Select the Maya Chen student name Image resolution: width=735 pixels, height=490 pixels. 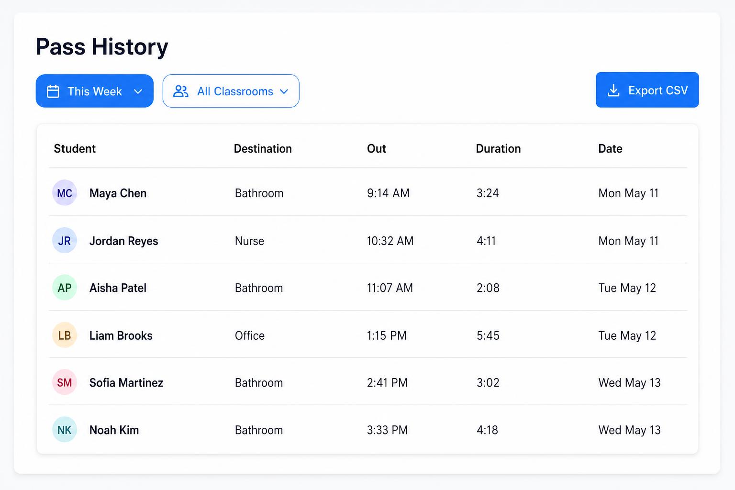pos(118,193)
